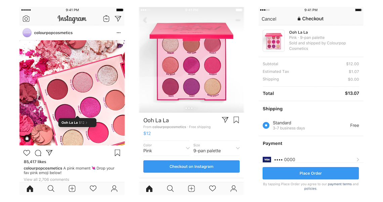Expand the Color Pink dropdown
383x202 pixels.
166,148
